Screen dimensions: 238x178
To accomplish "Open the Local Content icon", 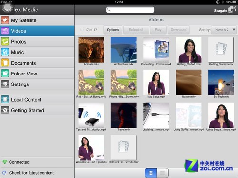I will tap(5, 100).
